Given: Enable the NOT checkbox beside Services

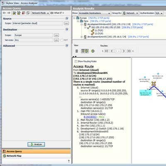Looking at the screenshot, I should [x=62, y=40].
